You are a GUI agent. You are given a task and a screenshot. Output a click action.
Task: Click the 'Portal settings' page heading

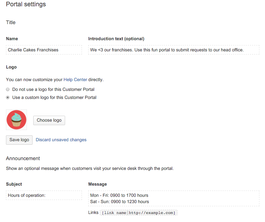coord(26,4)
